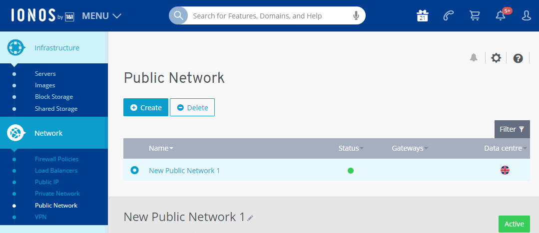Open settings gear icon in panel
The height and width of the screenshot is (233, 539).
[x=496, y=58]
